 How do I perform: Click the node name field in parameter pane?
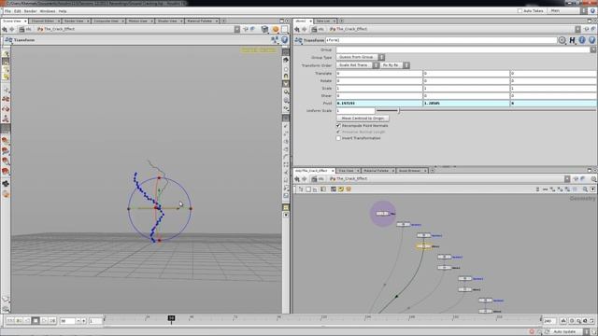pyautogui.click(x=441, y=40)
